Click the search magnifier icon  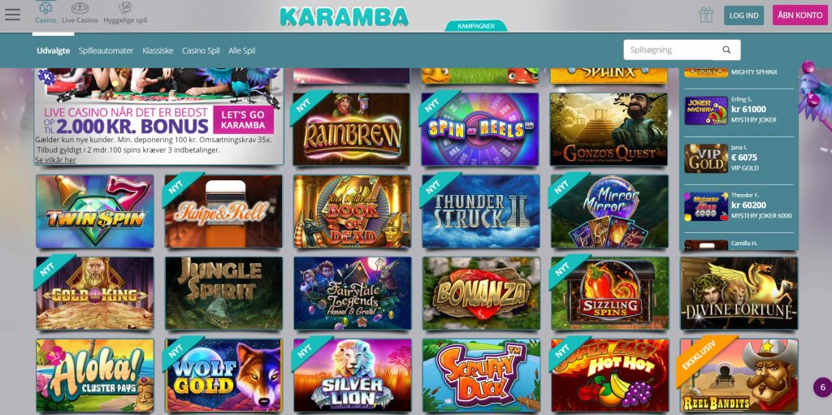tap(726, 50)
